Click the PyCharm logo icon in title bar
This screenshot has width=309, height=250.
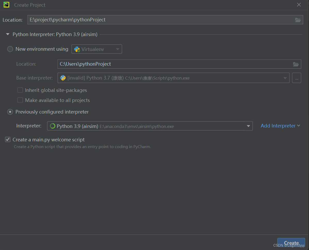(6, 5)
